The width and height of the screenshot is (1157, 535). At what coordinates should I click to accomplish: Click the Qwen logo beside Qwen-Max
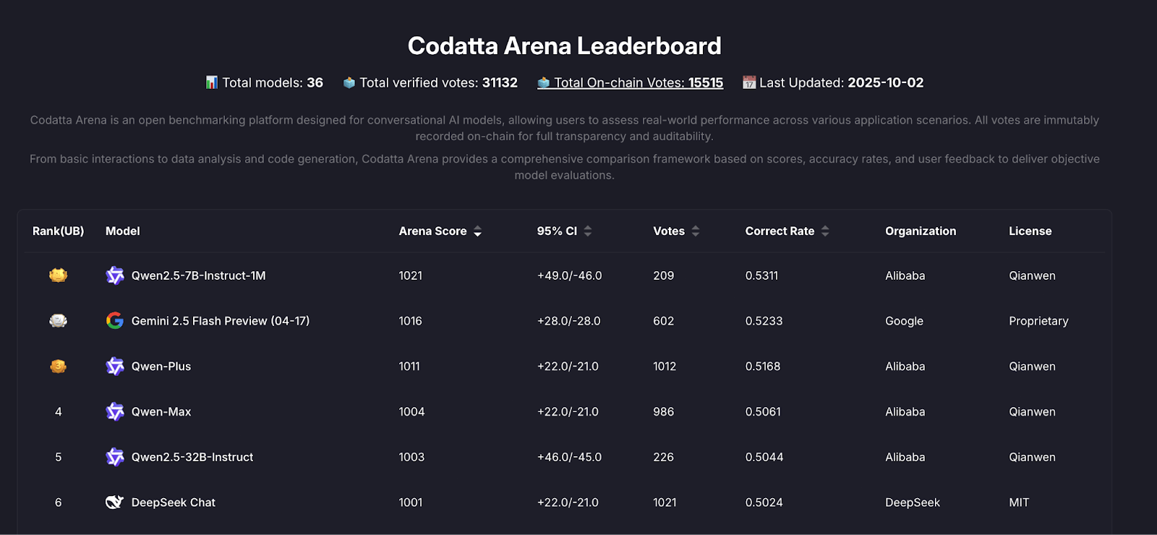pyautogui.click(x=115, y=412)
